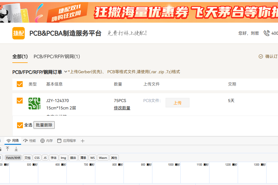Click the PCB&PCBA制造服务平台 title

(65, 33)
